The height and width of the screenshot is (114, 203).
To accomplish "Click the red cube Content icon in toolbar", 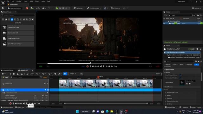I will [27, 8].
